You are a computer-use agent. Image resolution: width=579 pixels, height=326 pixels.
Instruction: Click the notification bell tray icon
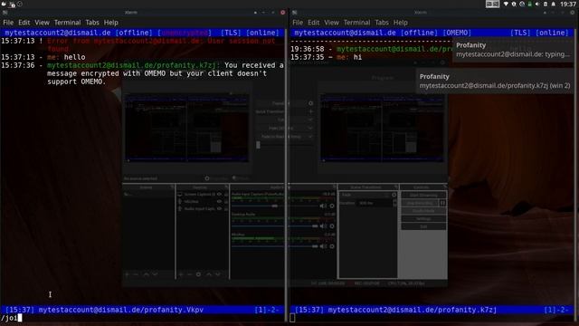pos(553,4)
